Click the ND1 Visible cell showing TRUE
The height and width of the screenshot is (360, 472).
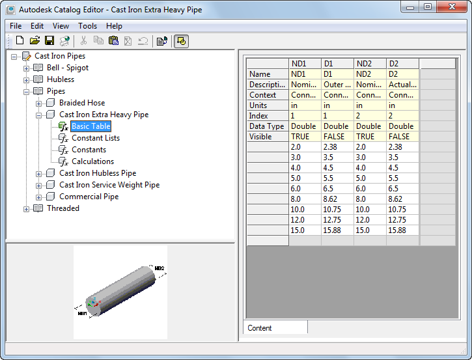(305, 137)
